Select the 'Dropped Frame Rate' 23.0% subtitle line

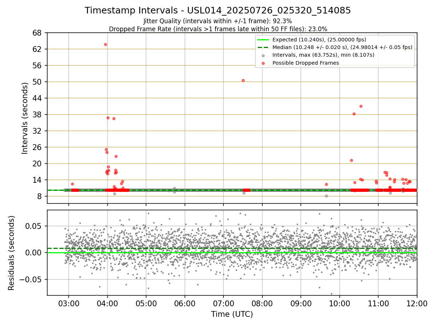(x=218, y=29)
